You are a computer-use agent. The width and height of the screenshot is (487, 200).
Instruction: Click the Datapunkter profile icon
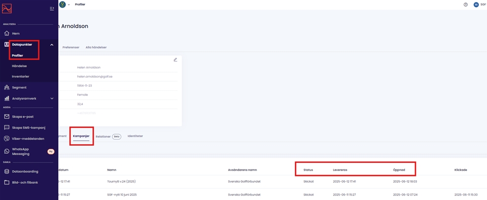7,44
